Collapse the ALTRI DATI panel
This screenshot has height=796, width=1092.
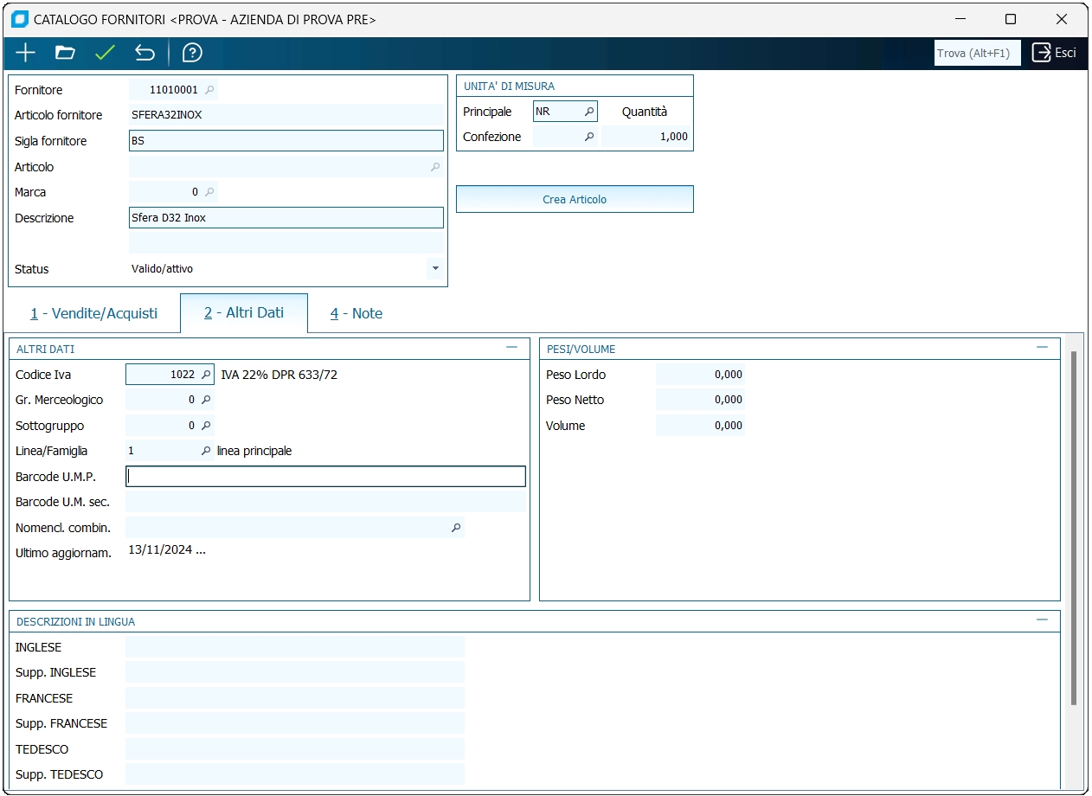(511, 348)
